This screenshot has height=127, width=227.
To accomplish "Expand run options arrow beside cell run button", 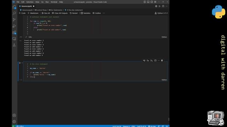I will pyautogui.click(x=22, y=63).
